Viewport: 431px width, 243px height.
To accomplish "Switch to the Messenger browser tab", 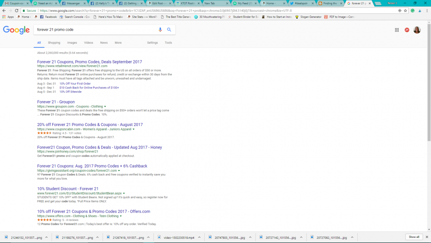I will [73, 3].
